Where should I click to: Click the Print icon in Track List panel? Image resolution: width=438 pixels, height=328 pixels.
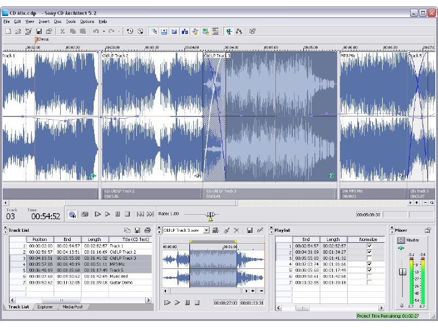[147, 230]
